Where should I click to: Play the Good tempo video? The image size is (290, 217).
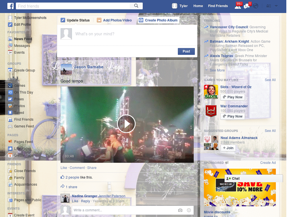tap(126, 124)
